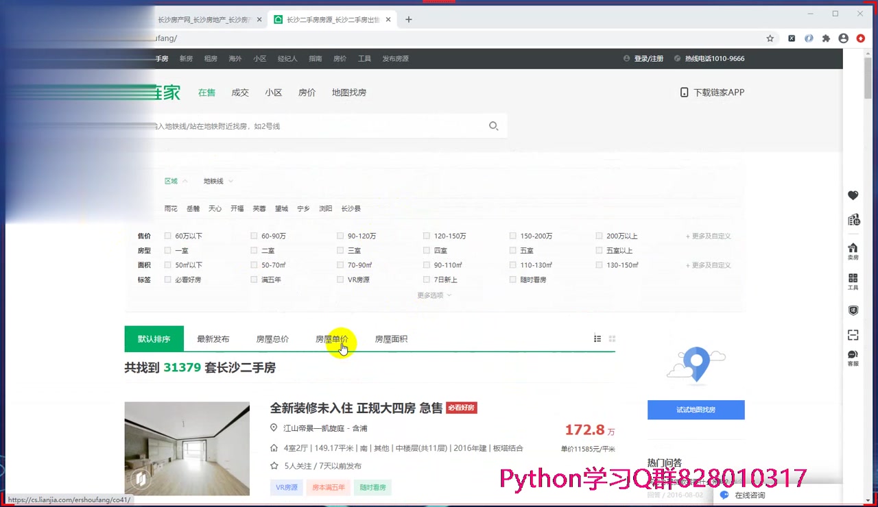Viewport: 878px width, 507px height.
Task: Expand 更多及自定义 for area
Action: click(708, 265)
